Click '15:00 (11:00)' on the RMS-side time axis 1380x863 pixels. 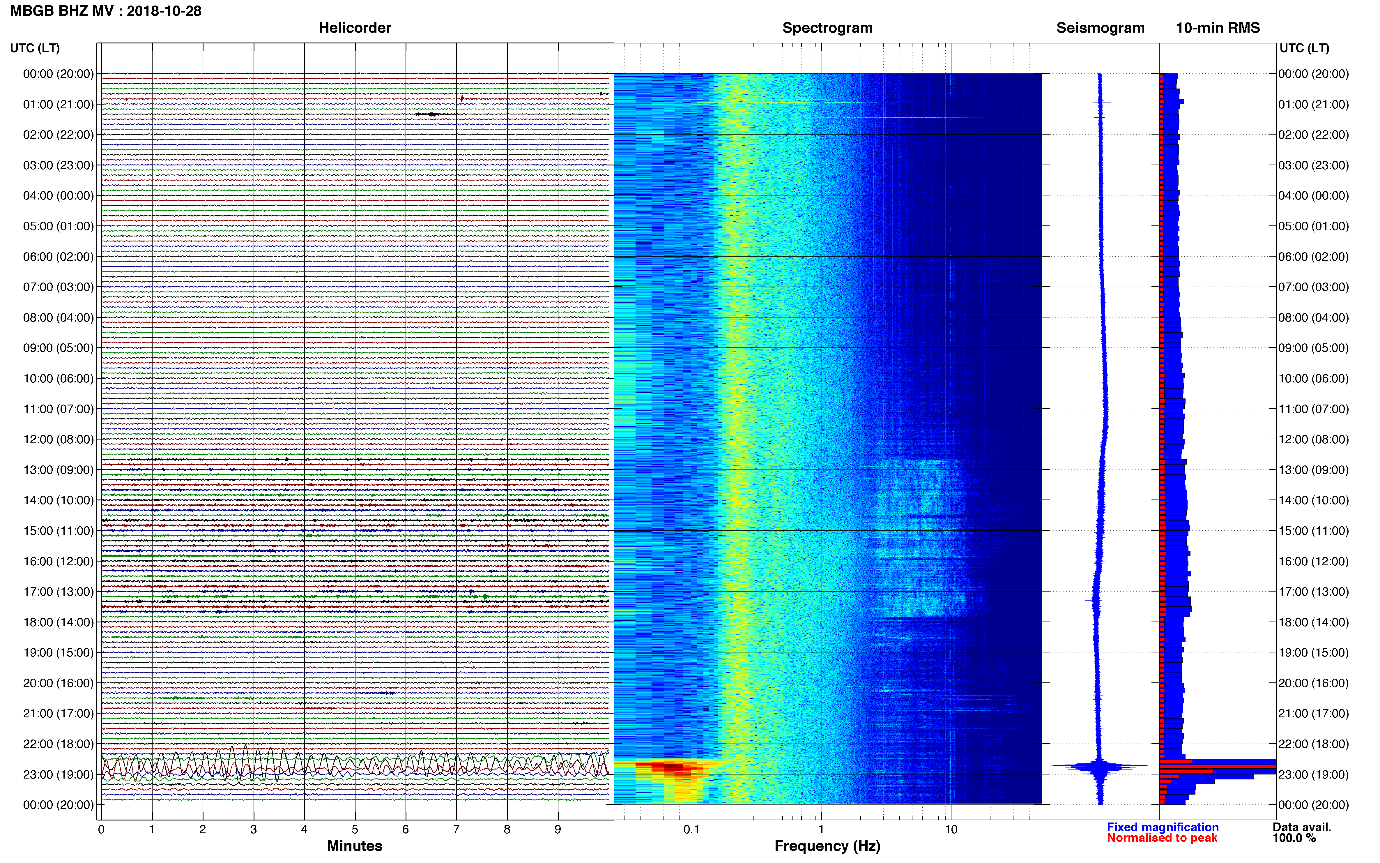1313,530
